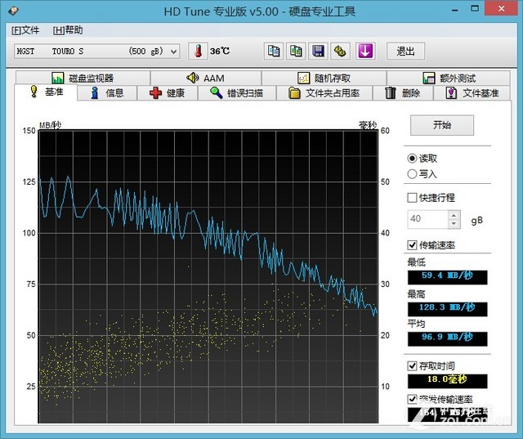
Task: Click HD Tune app icon in title bar
Action: [x=13, y=11]
